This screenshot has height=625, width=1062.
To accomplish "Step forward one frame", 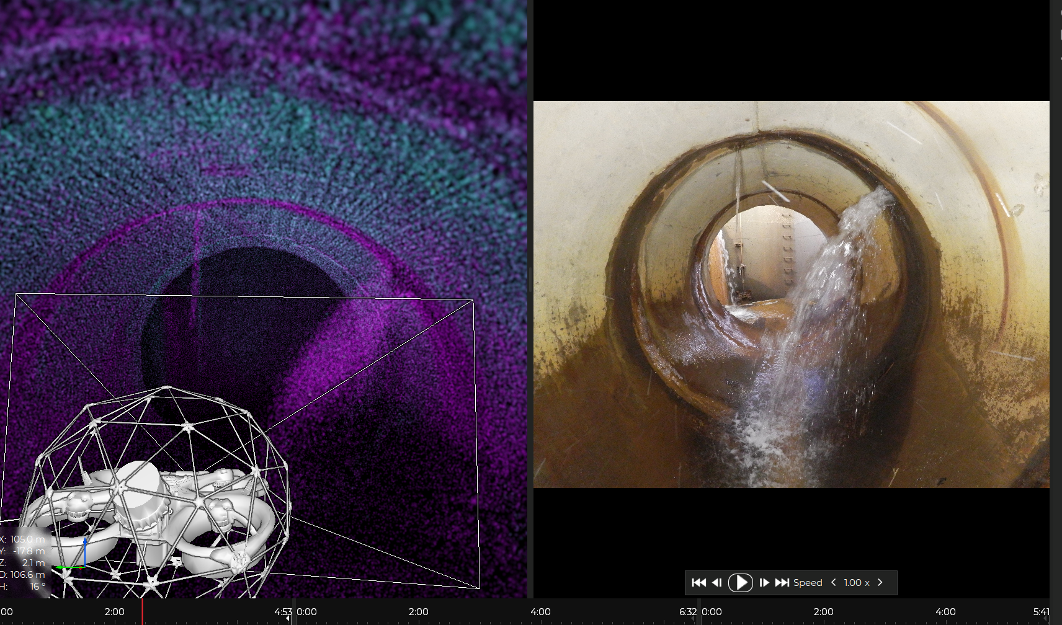I will pos(764,583).
